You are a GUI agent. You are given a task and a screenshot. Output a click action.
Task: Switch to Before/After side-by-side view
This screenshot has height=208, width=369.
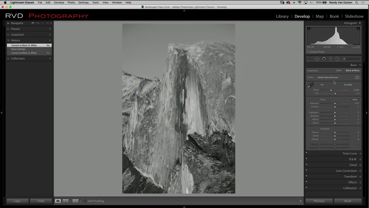click(x=65, y=201)
